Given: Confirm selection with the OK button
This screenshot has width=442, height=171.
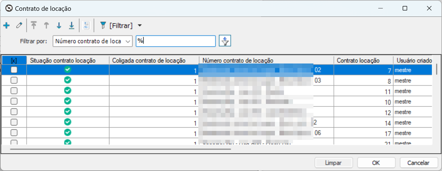Looking at the screenshot, I should [x=376, y=163].
